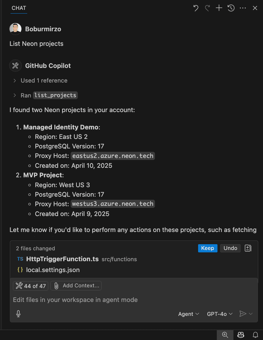263x340 pixels.
Task: Open the Agent mode dropdown
Action: (189, 314)
